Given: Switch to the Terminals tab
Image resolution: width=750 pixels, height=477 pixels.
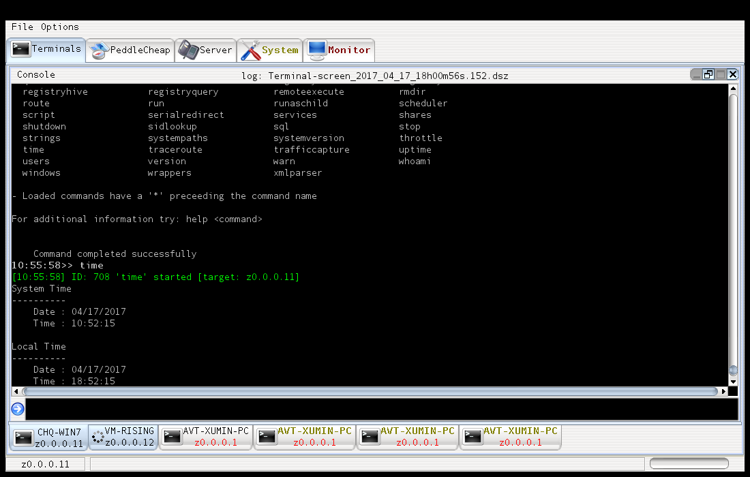Looking at the screenshot, I should (x=47, y=50).
